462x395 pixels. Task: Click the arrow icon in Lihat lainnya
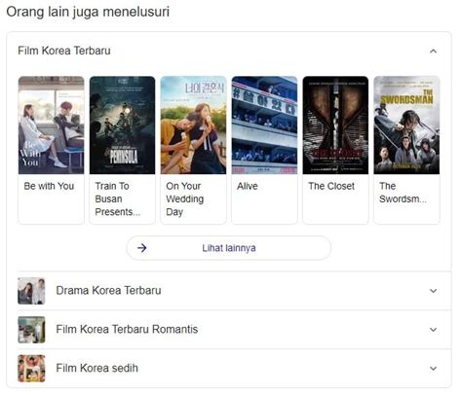coord(141,248)
